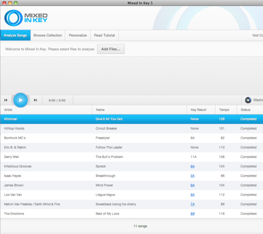Open the Visit Community link at right
Screen dimensions: 263x234
[257, 35]
